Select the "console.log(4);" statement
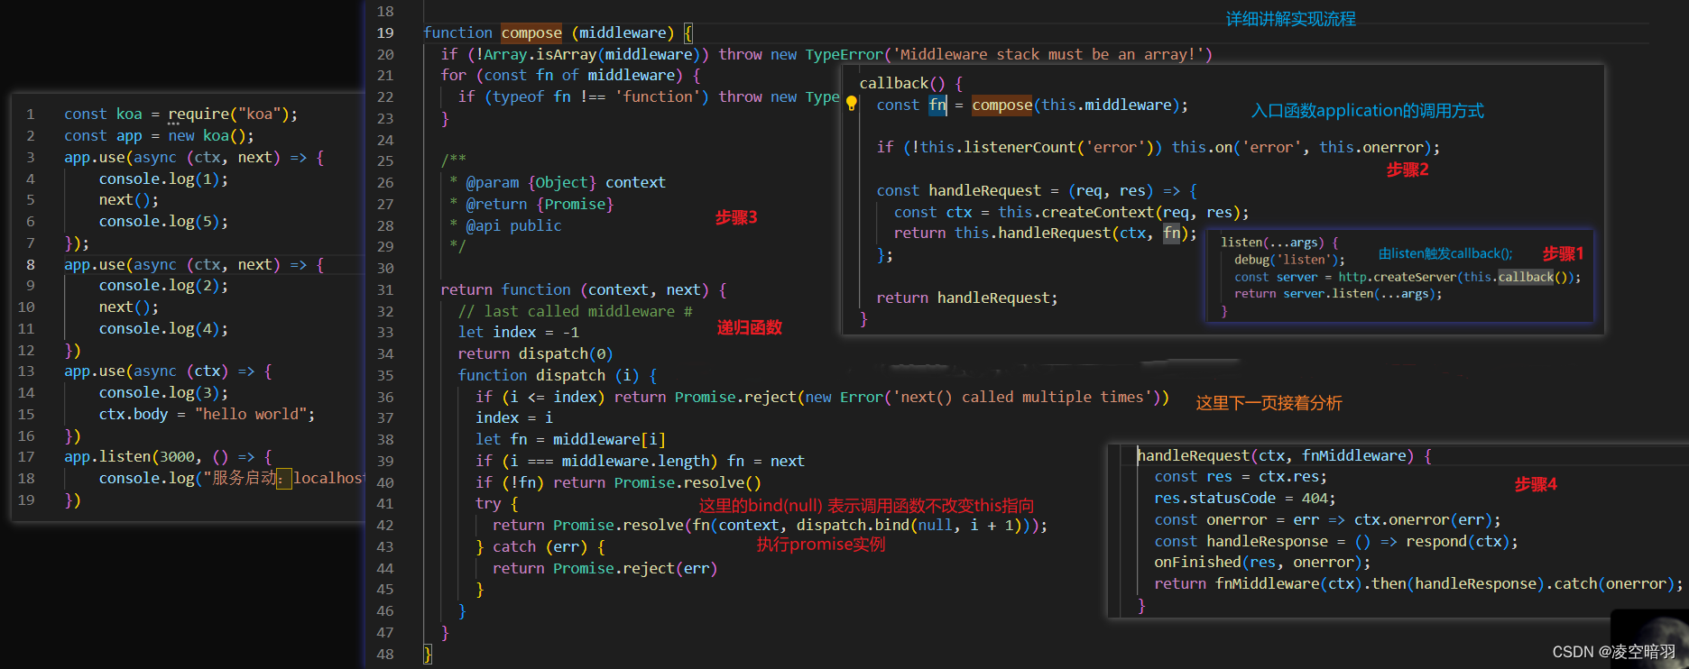 pyautogui.click(x=163, y=329)
